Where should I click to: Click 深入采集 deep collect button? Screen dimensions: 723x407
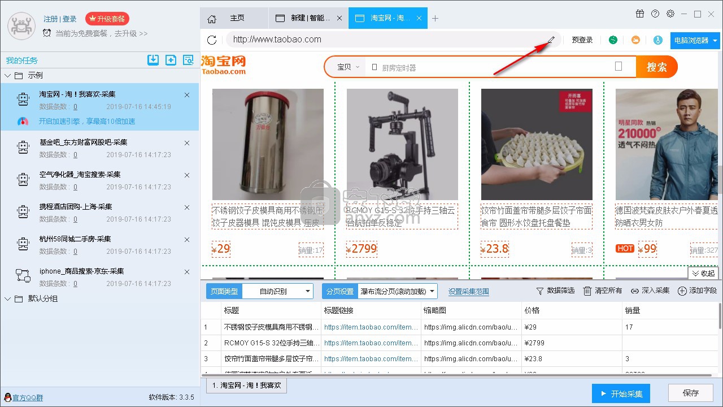[x=650, y=291]
